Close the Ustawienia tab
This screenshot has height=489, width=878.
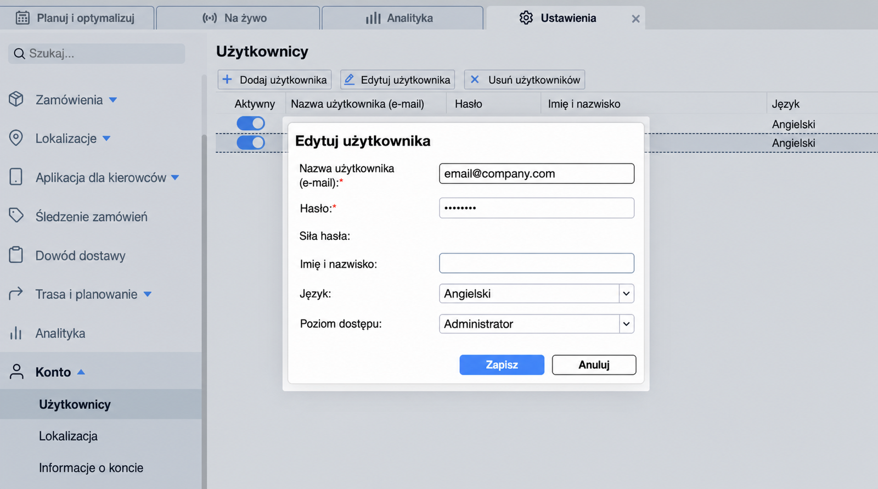coord(635,19)
